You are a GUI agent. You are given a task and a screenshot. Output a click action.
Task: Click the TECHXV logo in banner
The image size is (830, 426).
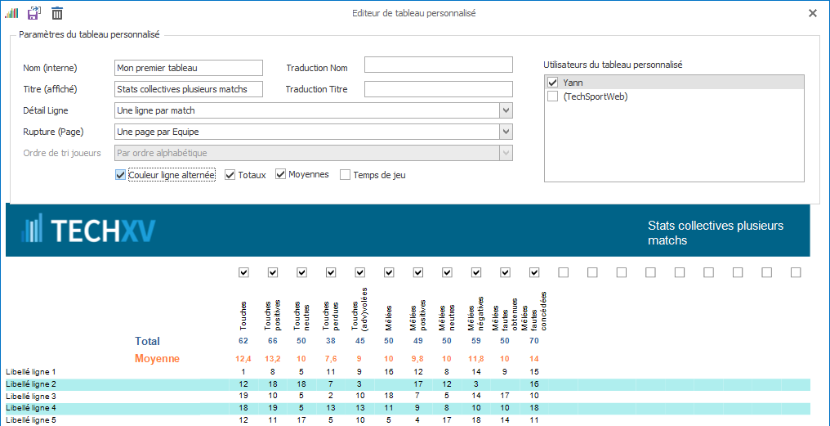tap(87, 231)
